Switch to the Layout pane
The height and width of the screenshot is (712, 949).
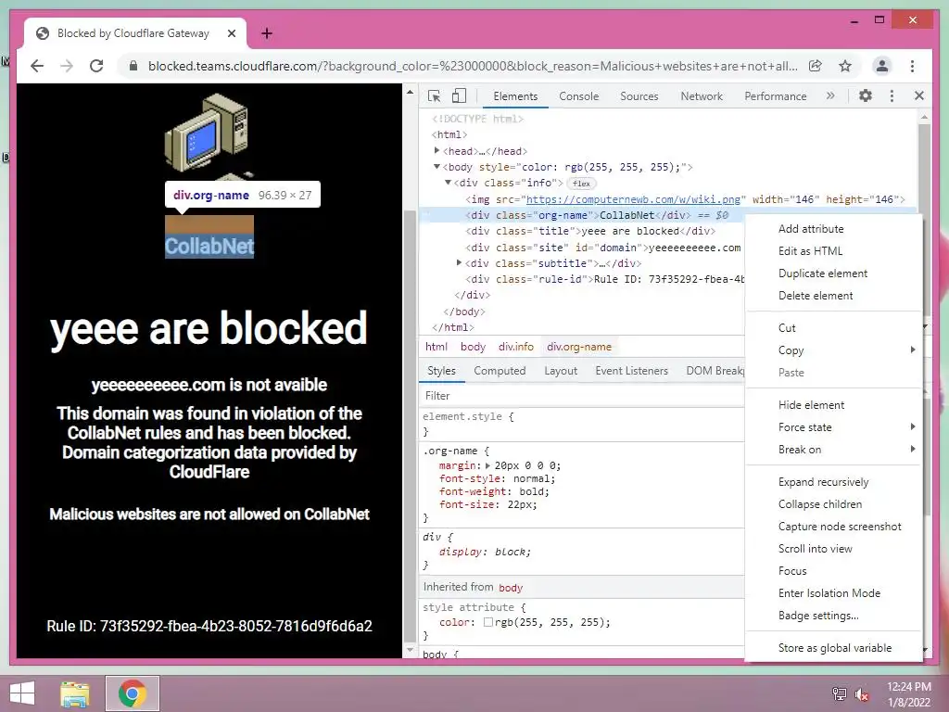(x=561, y=371)
